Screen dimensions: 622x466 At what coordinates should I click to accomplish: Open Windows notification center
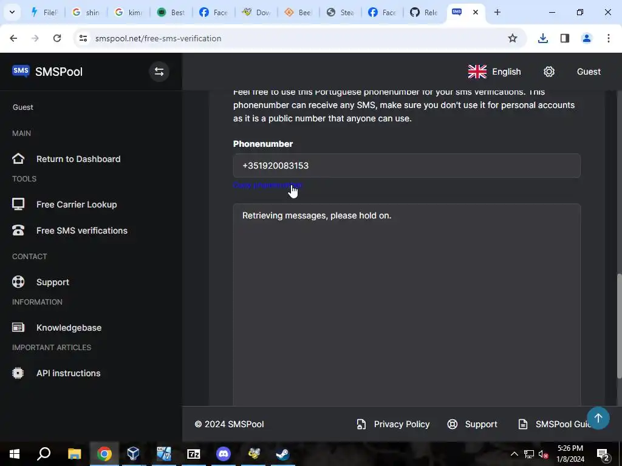[603, 454]
